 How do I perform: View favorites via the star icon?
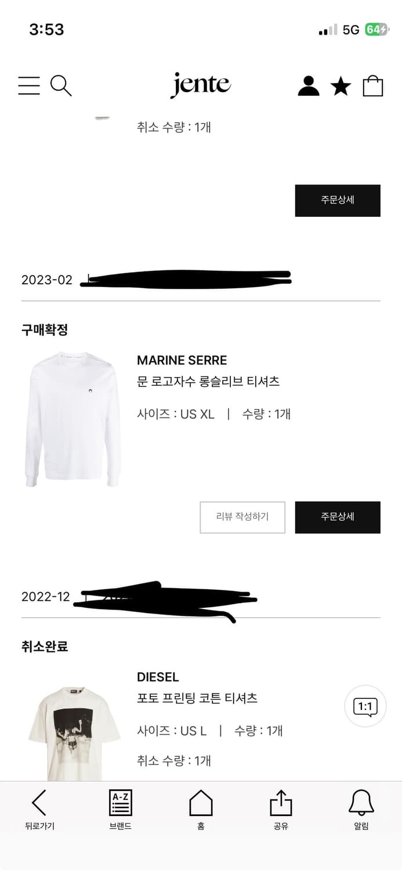tap(341, 85)
